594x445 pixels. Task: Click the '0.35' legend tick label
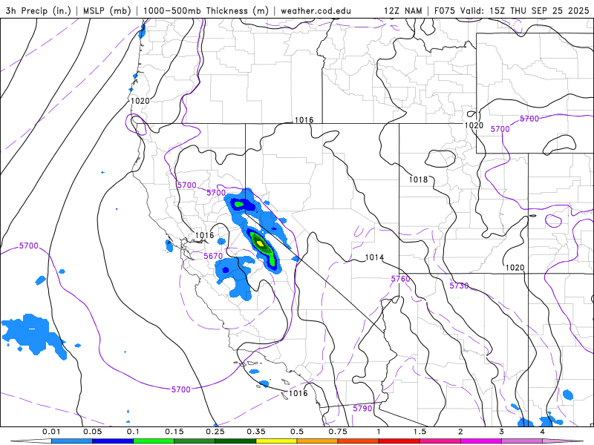click(x=256, y=432)
